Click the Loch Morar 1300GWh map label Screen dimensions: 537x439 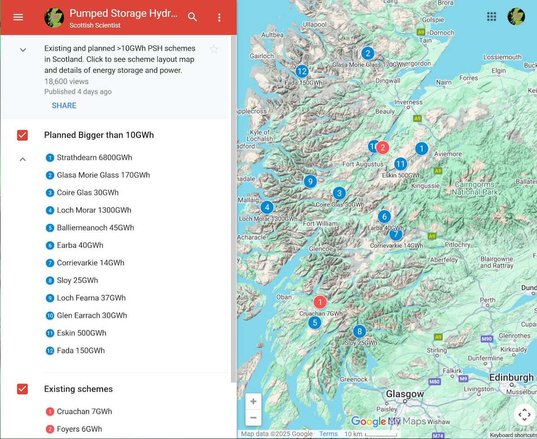268,219
